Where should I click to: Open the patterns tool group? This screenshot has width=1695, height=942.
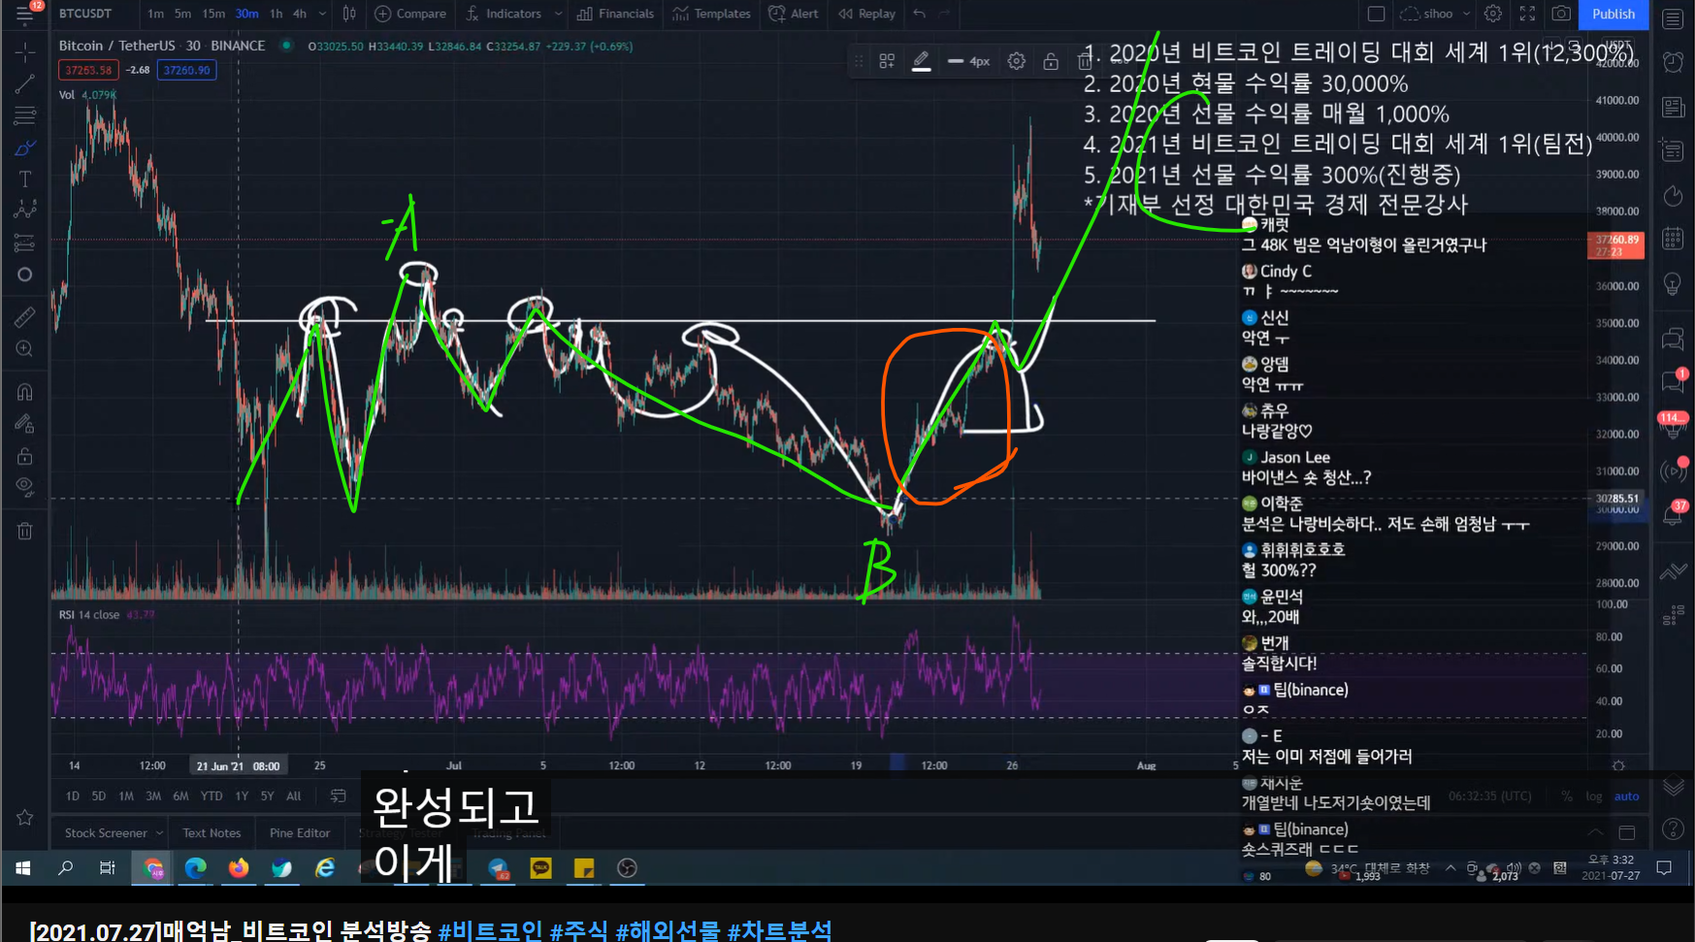click(x=25, y=210)
